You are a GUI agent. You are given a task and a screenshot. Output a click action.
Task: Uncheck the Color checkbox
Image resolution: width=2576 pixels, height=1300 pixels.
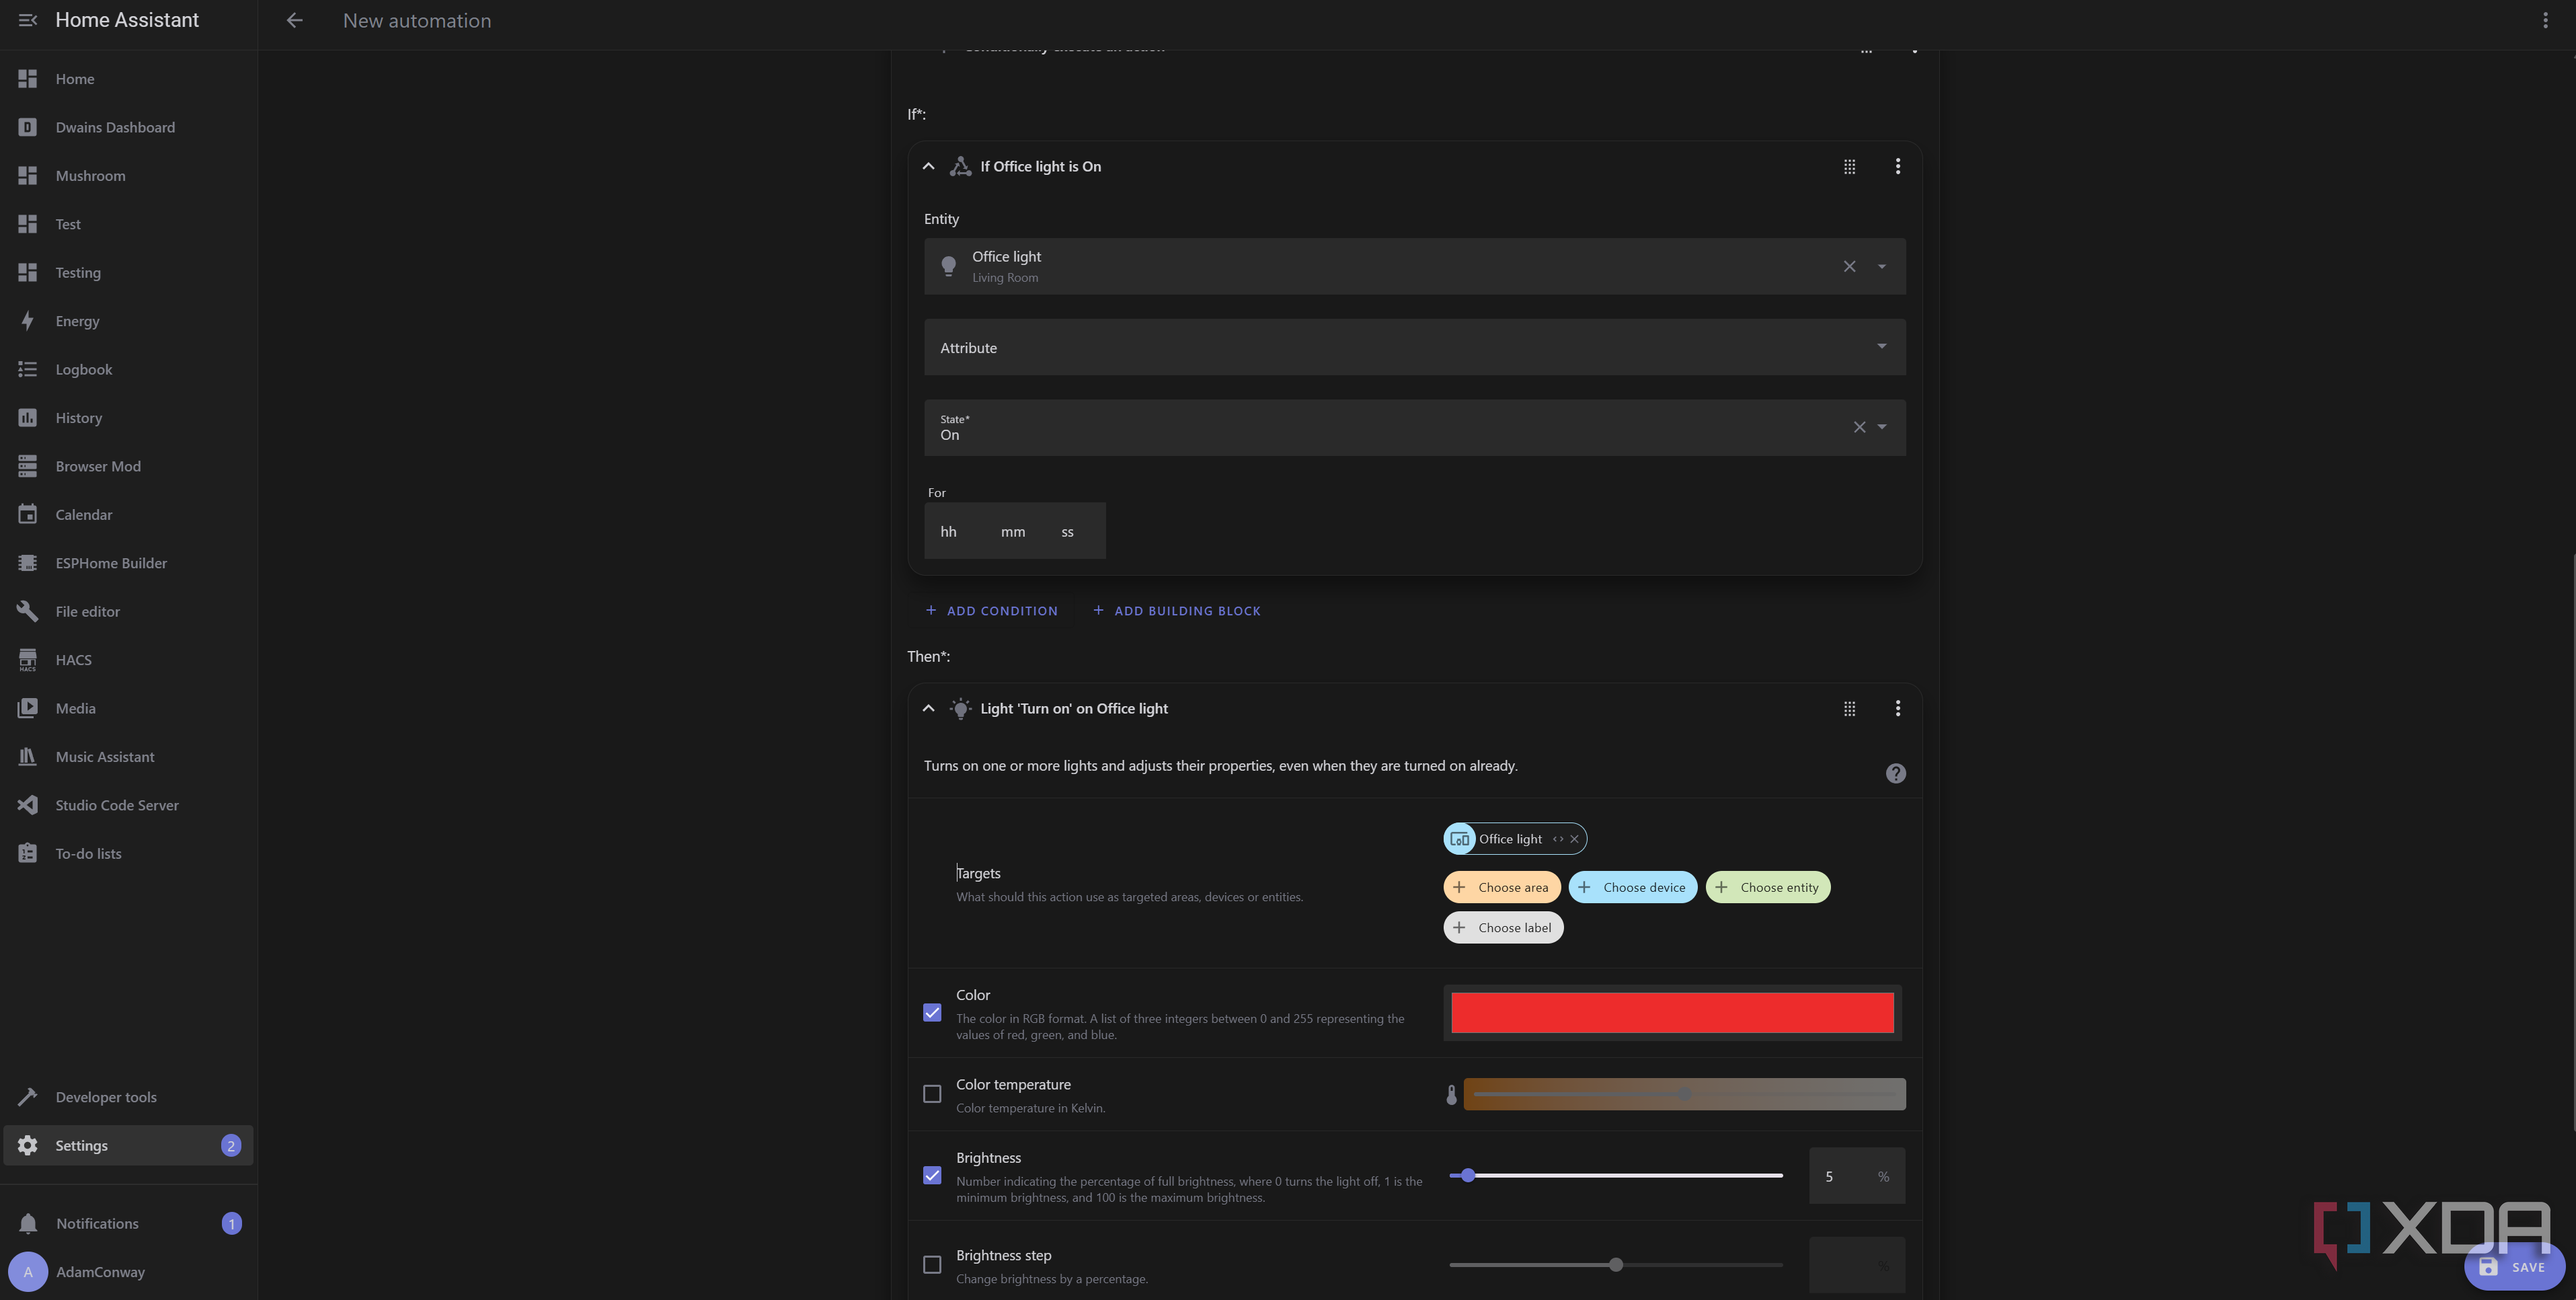[932, 1013]
